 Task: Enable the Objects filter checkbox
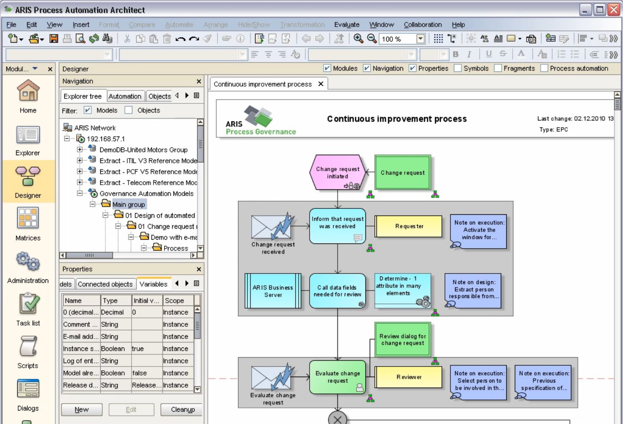pyautogui.click(x=129, y=110)
